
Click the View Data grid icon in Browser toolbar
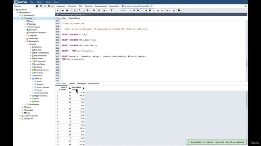41,6
